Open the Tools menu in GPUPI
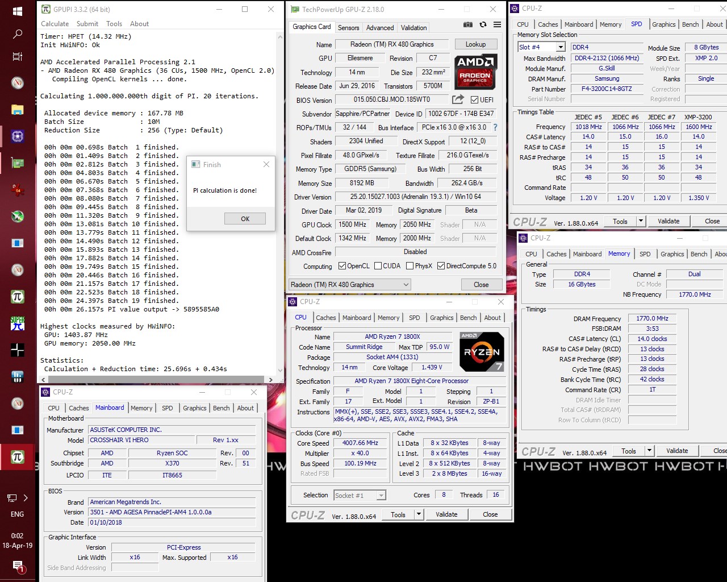Viewport: 727px width, 582px height. [114, 24]
